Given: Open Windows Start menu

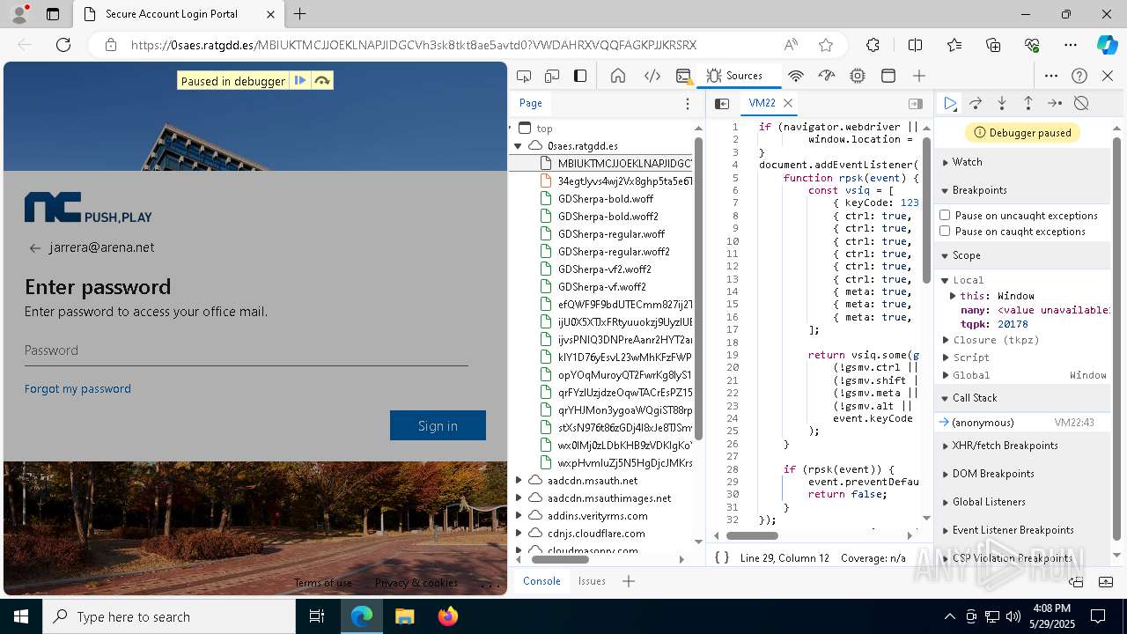Looking at the screenshot, I should point(21,616).
